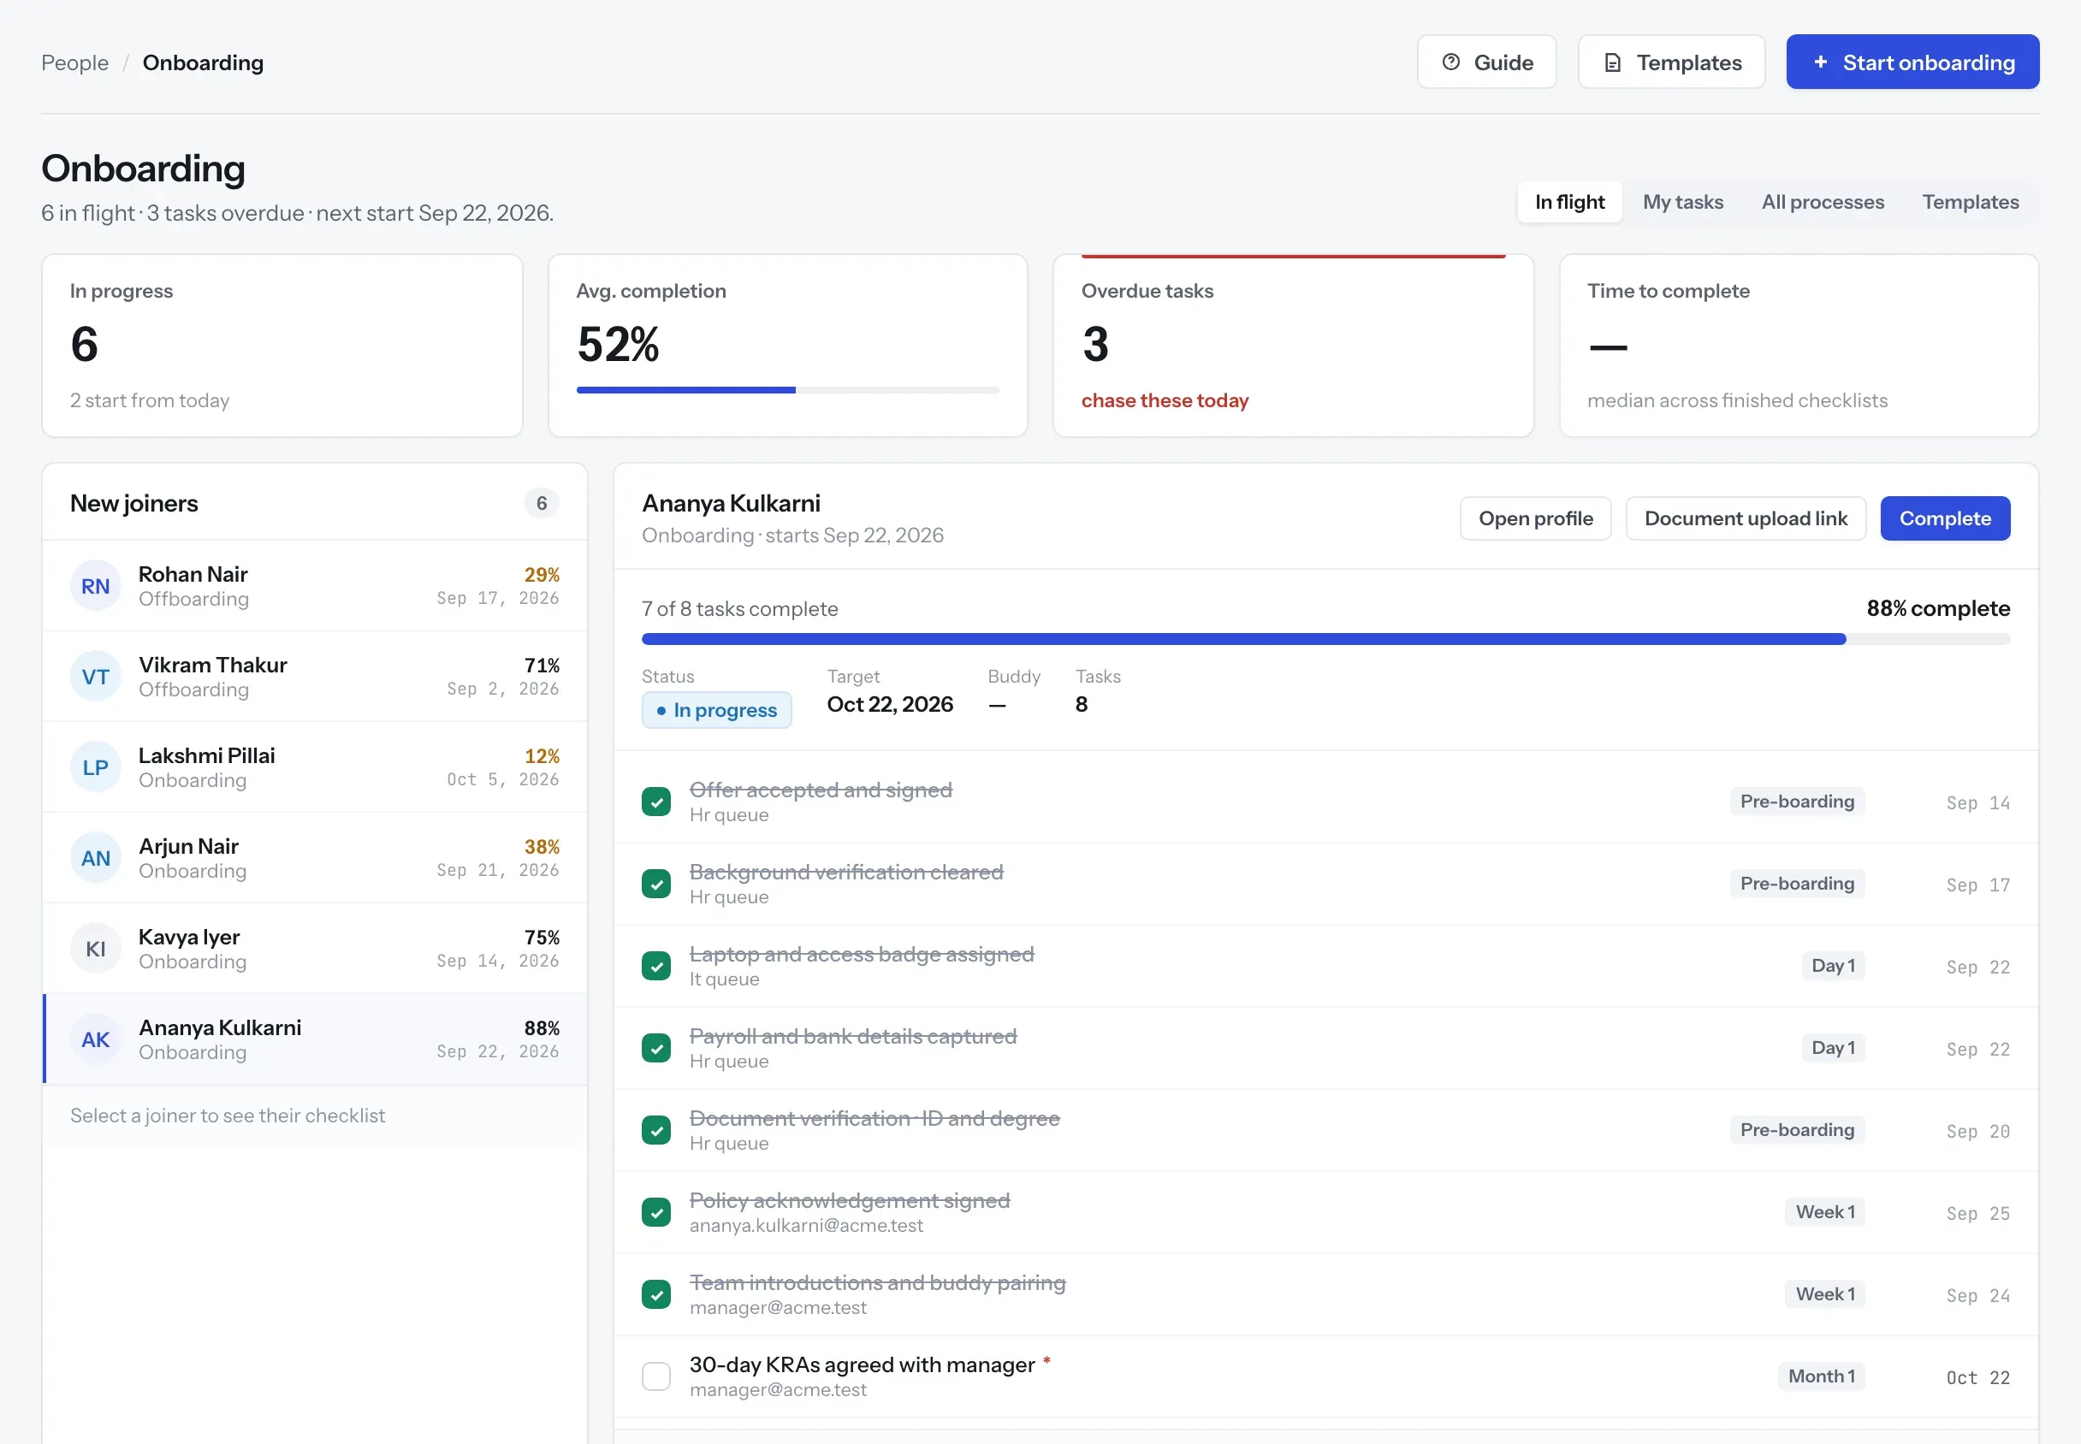Click the Templates document icon in header
The width and height of the screenshot is (2081, 1444).
1612,62
